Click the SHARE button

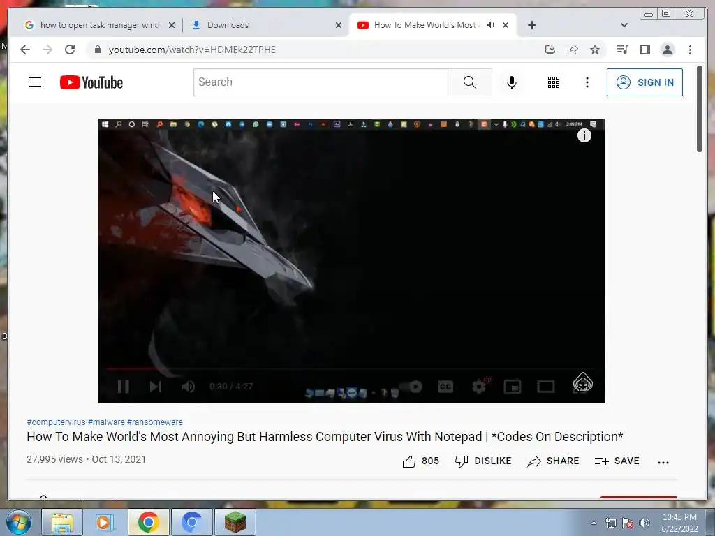pos(553,461)
